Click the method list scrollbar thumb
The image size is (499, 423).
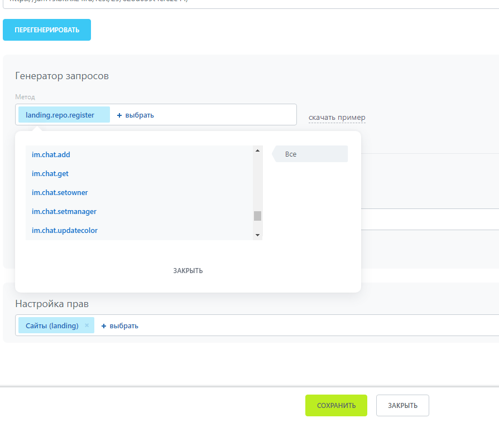[257, 216]
